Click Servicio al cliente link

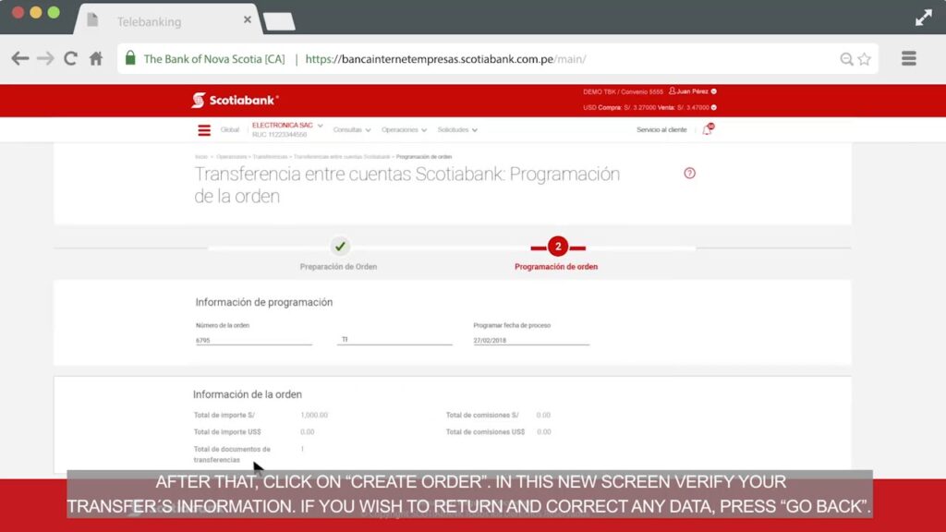point(661,130)
